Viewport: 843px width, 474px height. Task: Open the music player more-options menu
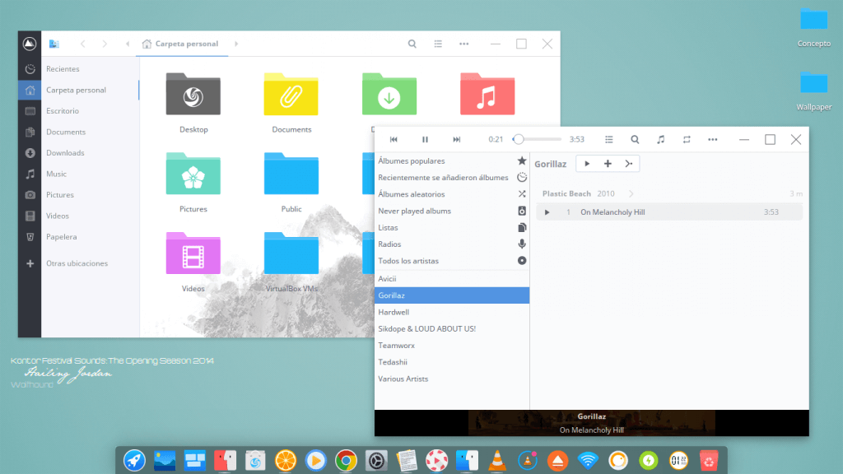click(712, 140)
